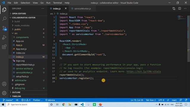
Task: Change the LF end of line sequence
Action: click(168, 100)
